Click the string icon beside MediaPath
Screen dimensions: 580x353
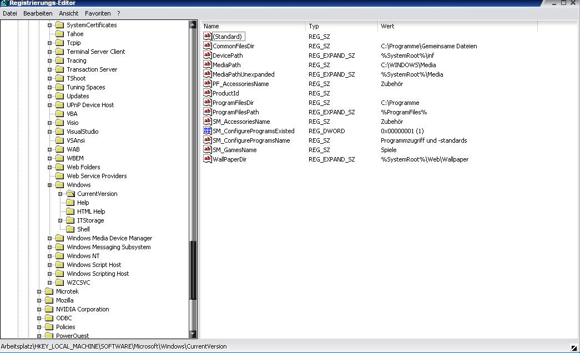point(208,65)
